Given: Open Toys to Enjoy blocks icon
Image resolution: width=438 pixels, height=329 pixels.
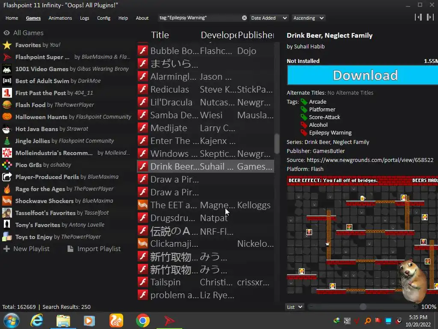Looking at the screenshot, I should point(7,237).
